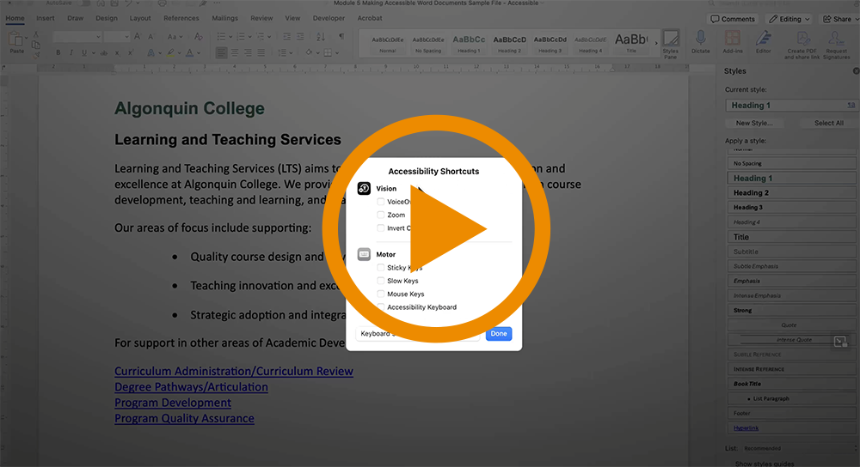Switch to the References tab
This screenshot has width=860, height=467.
pyautogui.click(x=181, y=18)
